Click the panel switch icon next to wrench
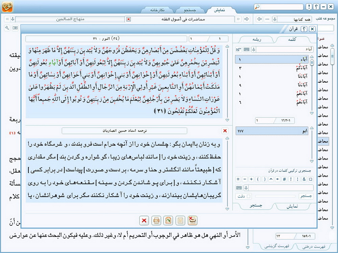 click(15, 28)
